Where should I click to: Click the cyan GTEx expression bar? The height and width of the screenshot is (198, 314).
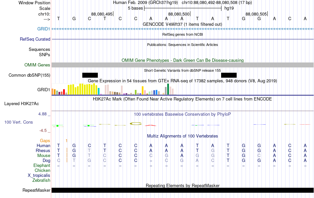click(98, 91)
